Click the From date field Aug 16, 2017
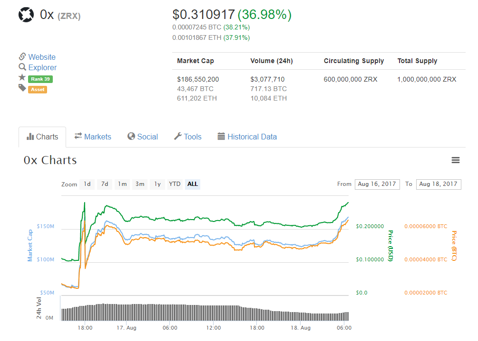 pos(377,184)
